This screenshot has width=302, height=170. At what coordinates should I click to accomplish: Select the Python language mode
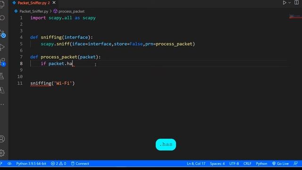coord(261,164)
